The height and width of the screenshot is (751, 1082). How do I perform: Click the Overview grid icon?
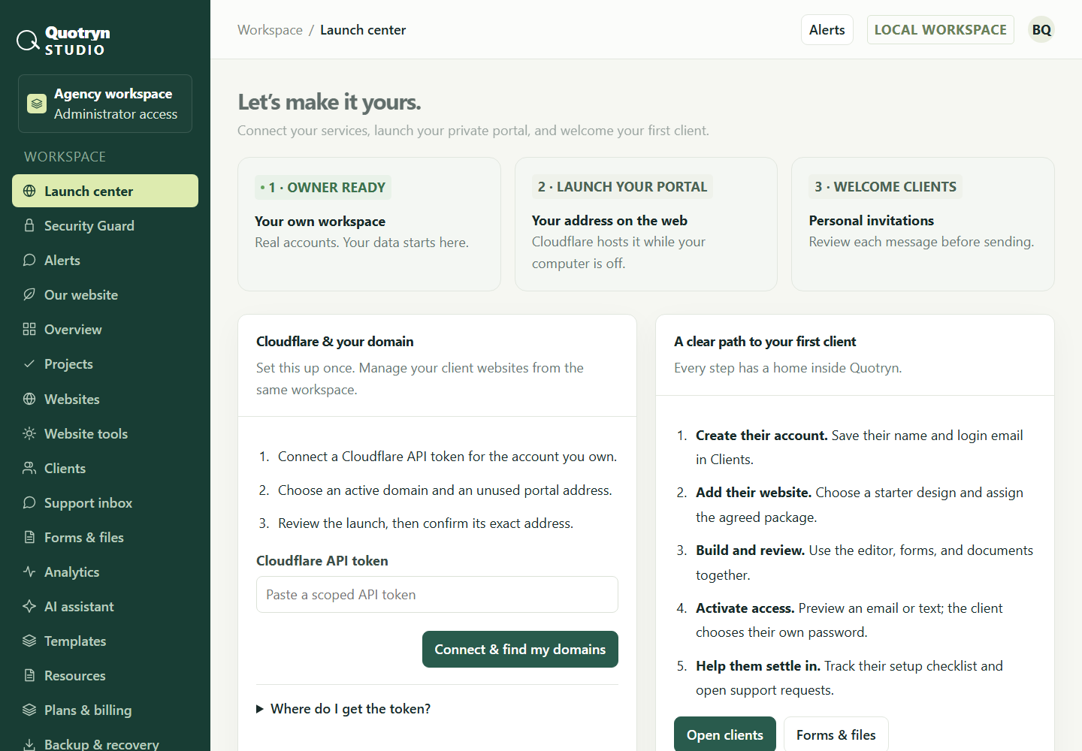pyautogui.click(x=29, y=329)
